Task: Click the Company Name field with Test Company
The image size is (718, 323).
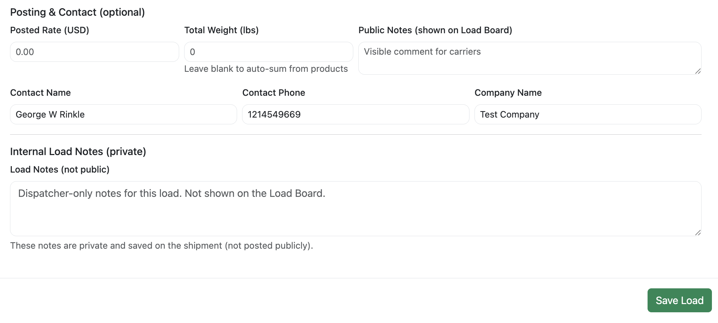Action: coord(588,114)
